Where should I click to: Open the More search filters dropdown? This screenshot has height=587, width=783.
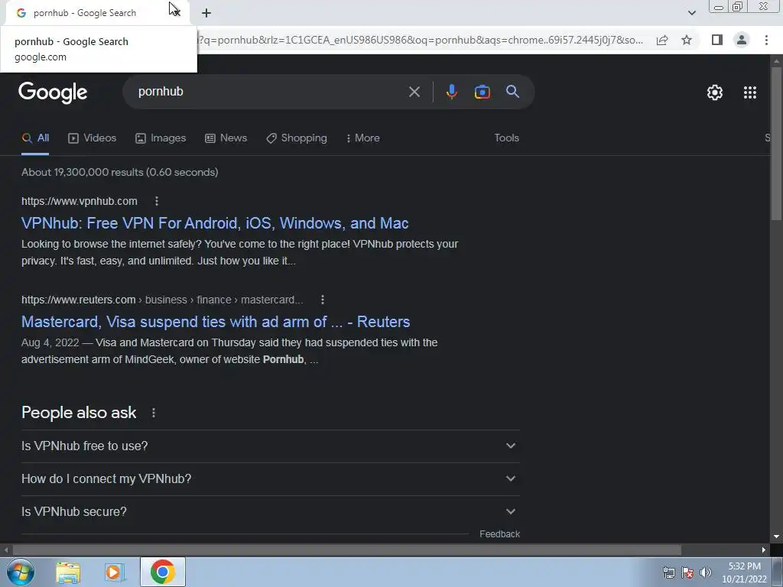click(x=363, y=138)
